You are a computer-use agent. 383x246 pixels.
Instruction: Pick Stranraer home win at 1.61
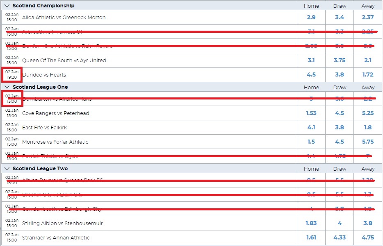(311, 238)
